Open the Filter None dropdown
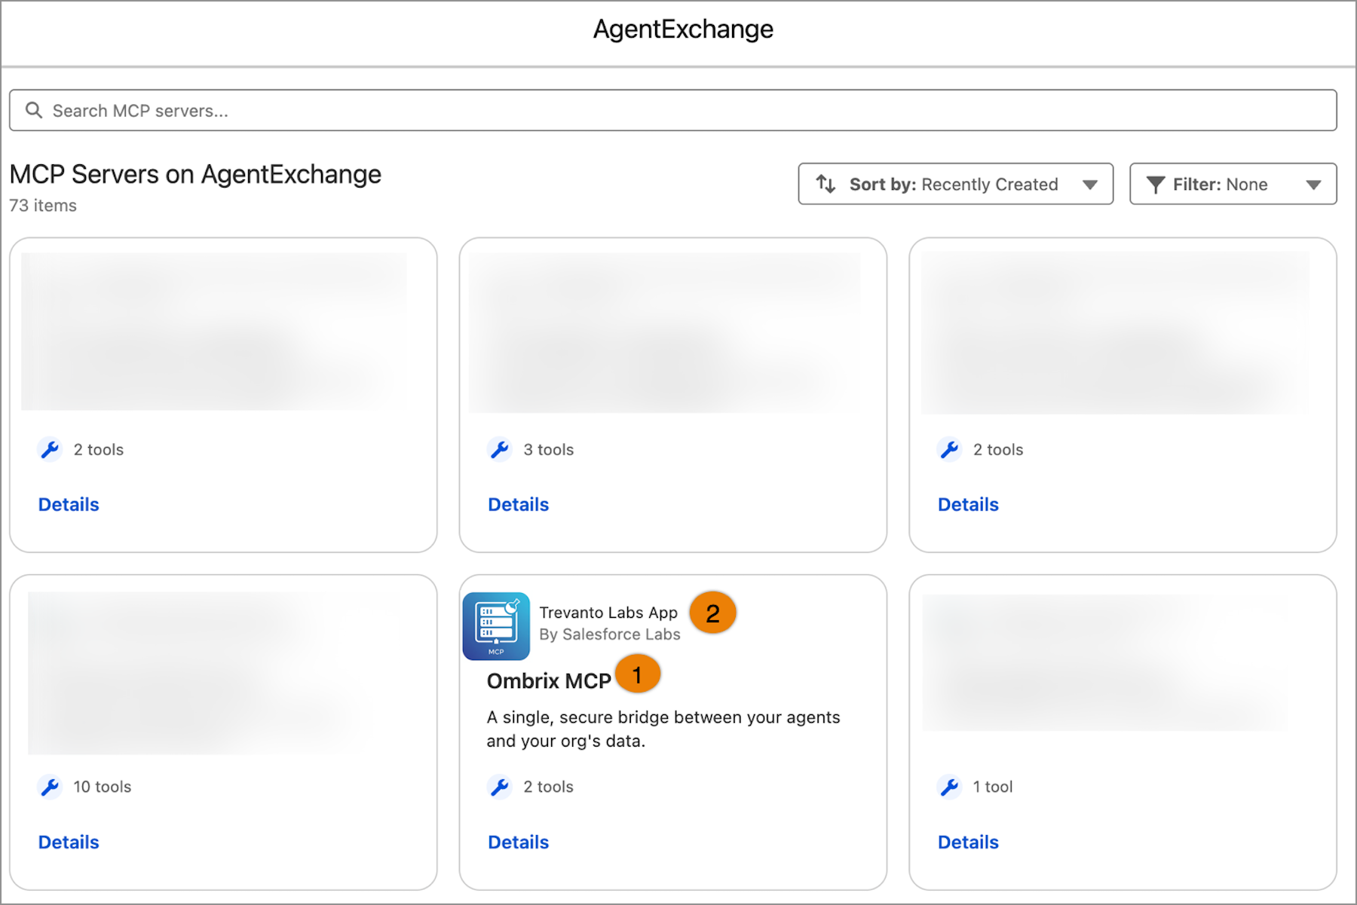Image resolution: width=1357 pixels, height=905 pixels. coord(1233,184)
